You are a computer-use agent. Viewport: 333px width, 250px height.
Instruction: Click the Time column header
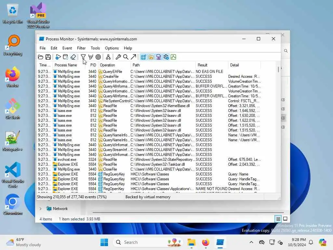click(45, 65)
